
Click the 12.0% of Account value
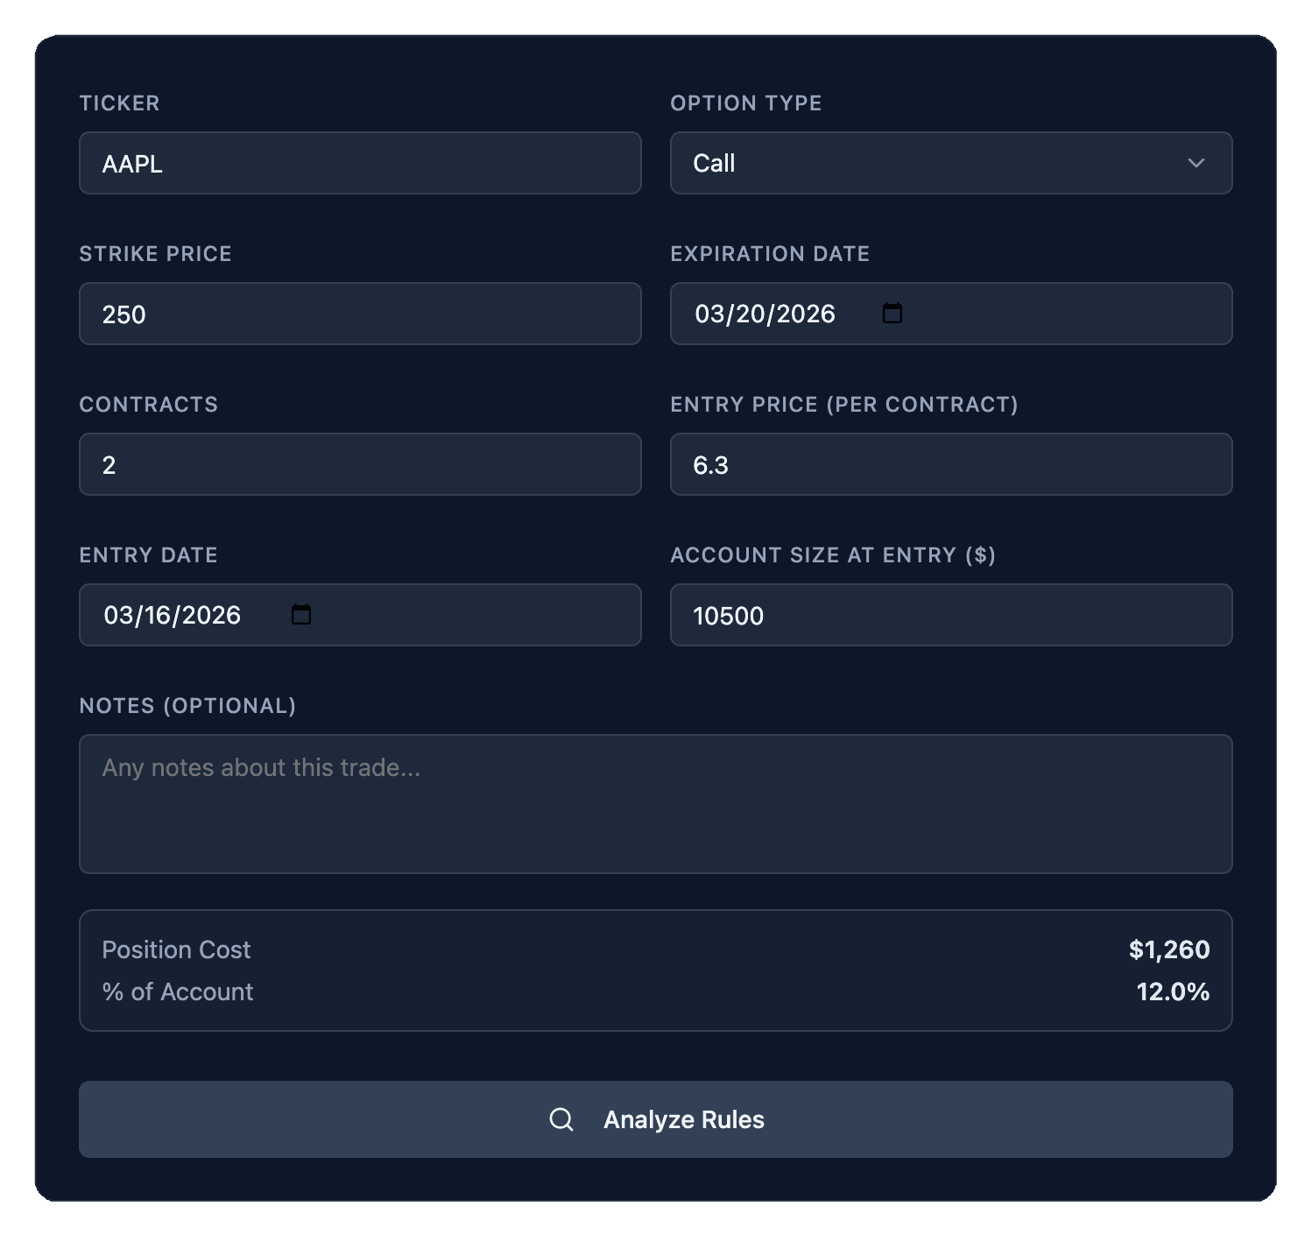1172,992
